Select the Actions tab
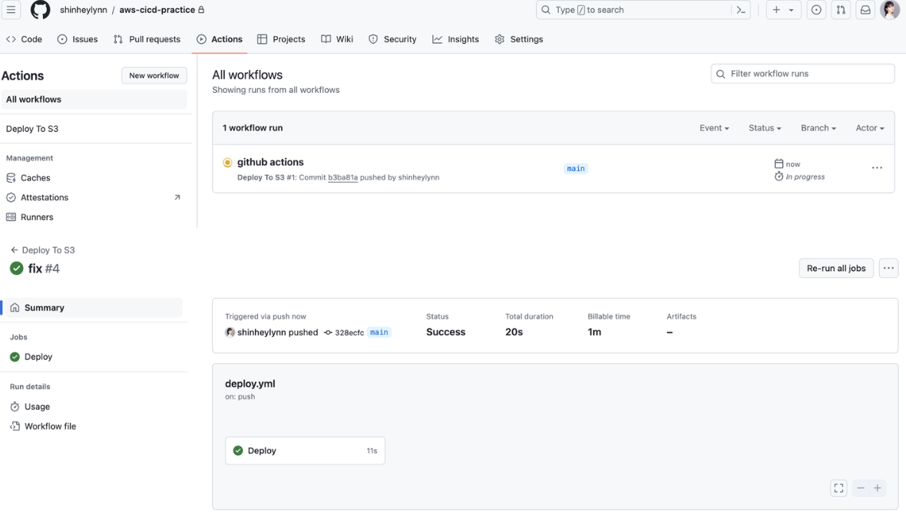Viewport: 906px width, 519px height. [220, 39]
